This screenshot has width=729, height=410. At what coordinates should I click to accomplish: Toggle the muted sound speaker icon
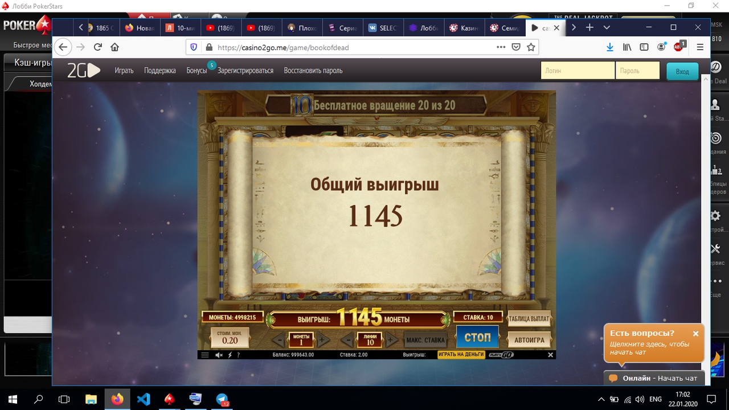click(219, 355)
